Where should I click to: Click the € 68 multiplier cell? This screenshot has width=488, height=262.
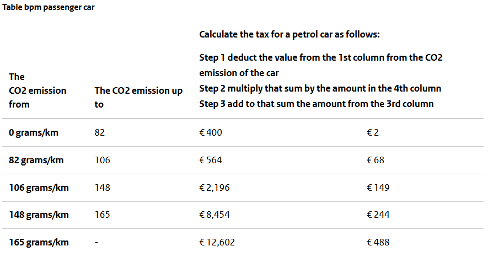[376, 161]
